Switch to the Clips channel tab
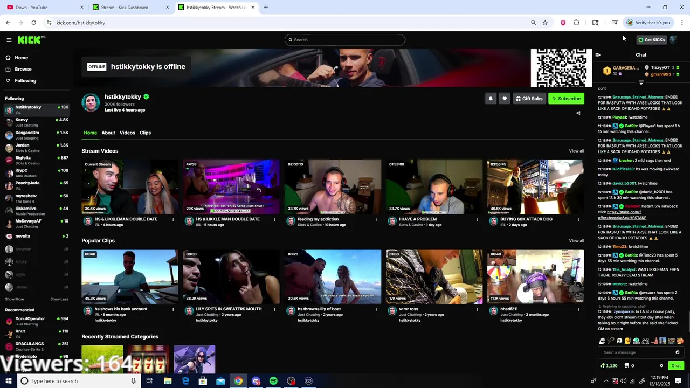 [x=146, y=133]
